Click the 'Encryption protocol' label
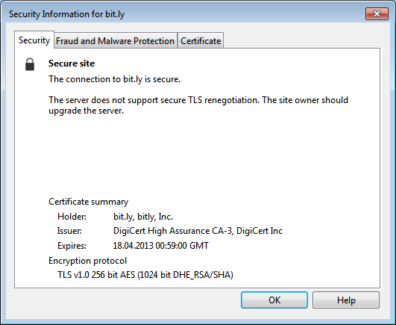The width and height of the screenshot is (396, 325). pos(88,261)
